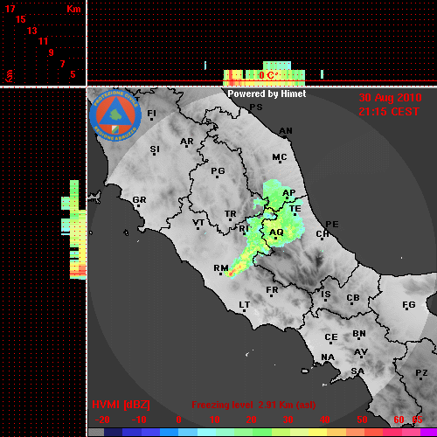
Task: Select the PG city label
Action: point(218,170)
